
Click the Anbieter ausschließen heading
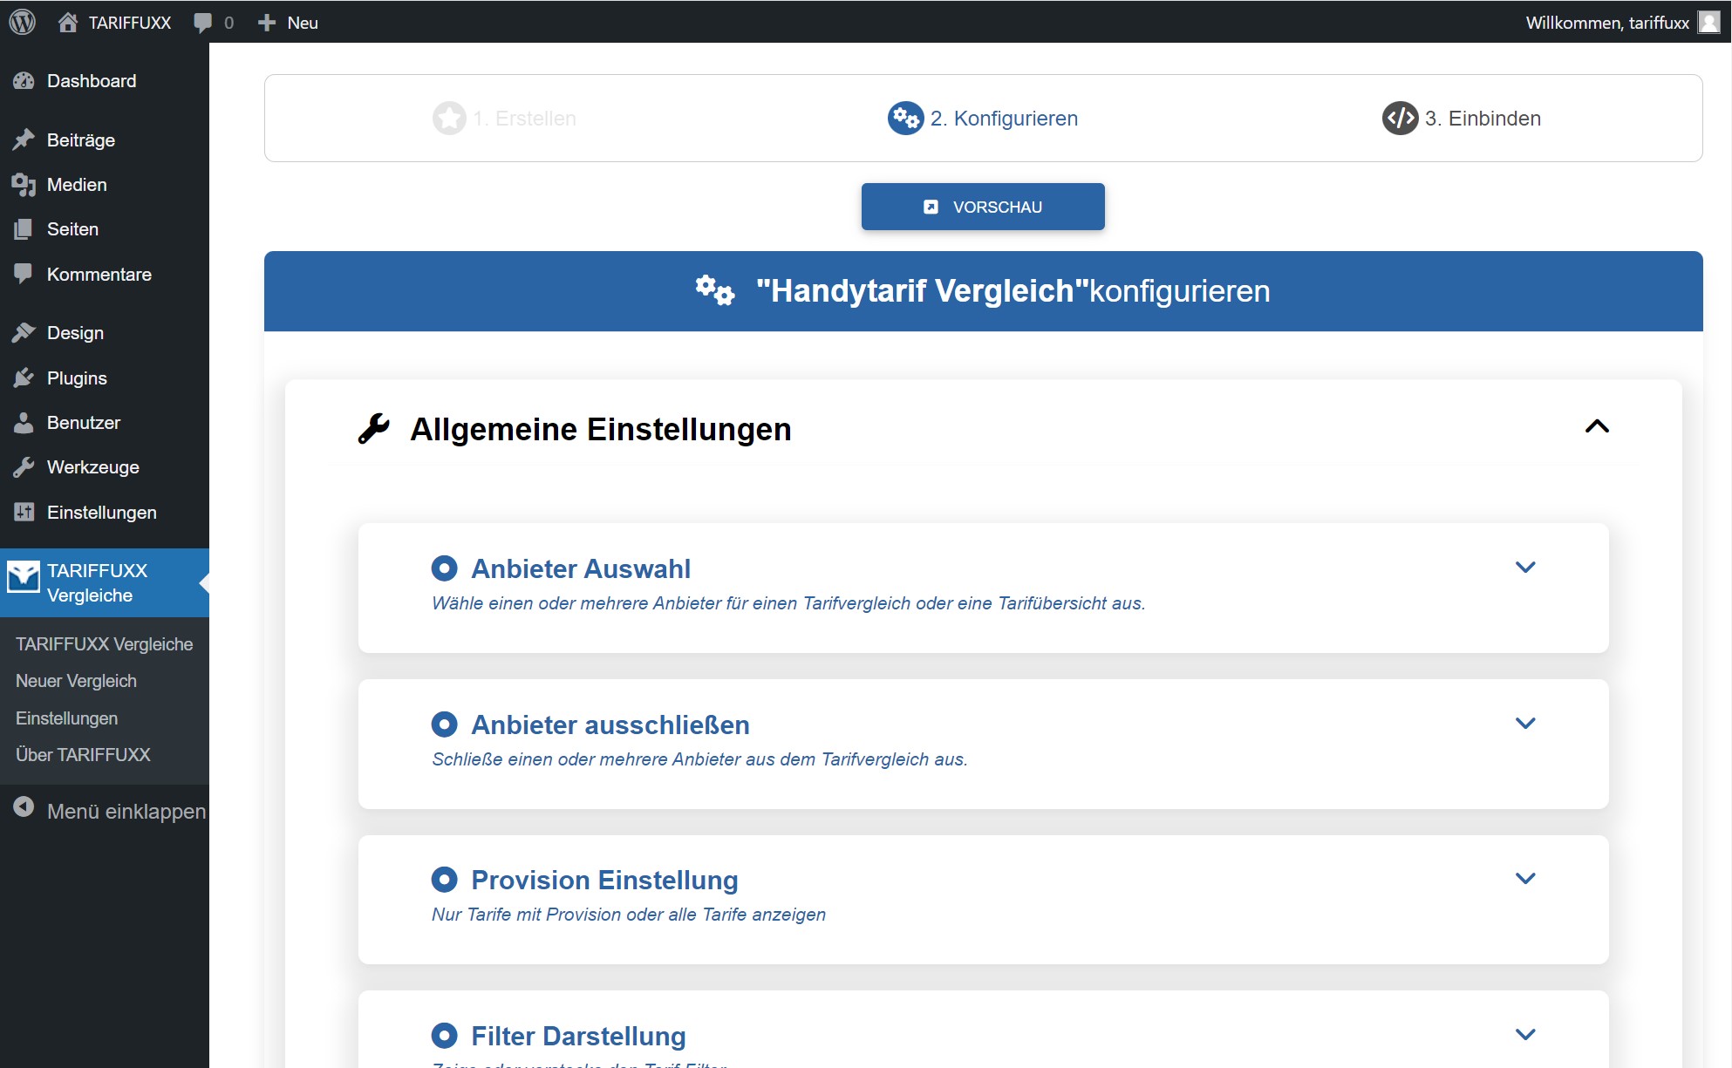[610, 724]
